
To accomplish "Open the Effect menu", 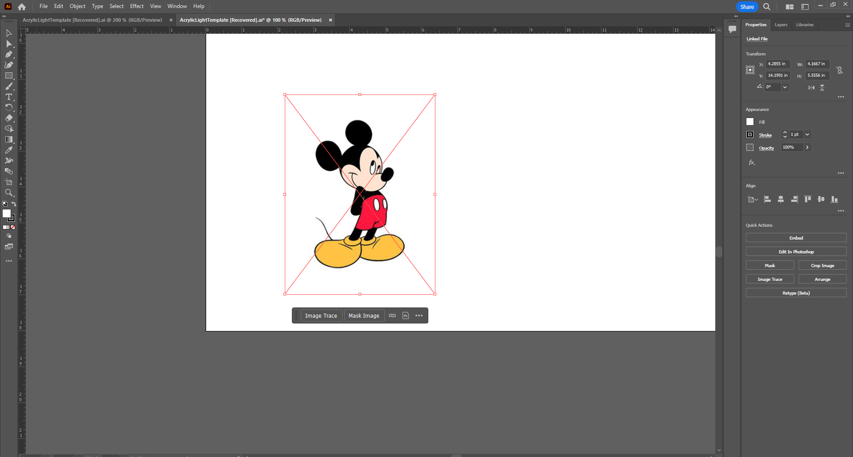I will point(137,6).
